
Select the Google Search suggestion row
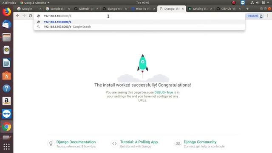[139, 27]
